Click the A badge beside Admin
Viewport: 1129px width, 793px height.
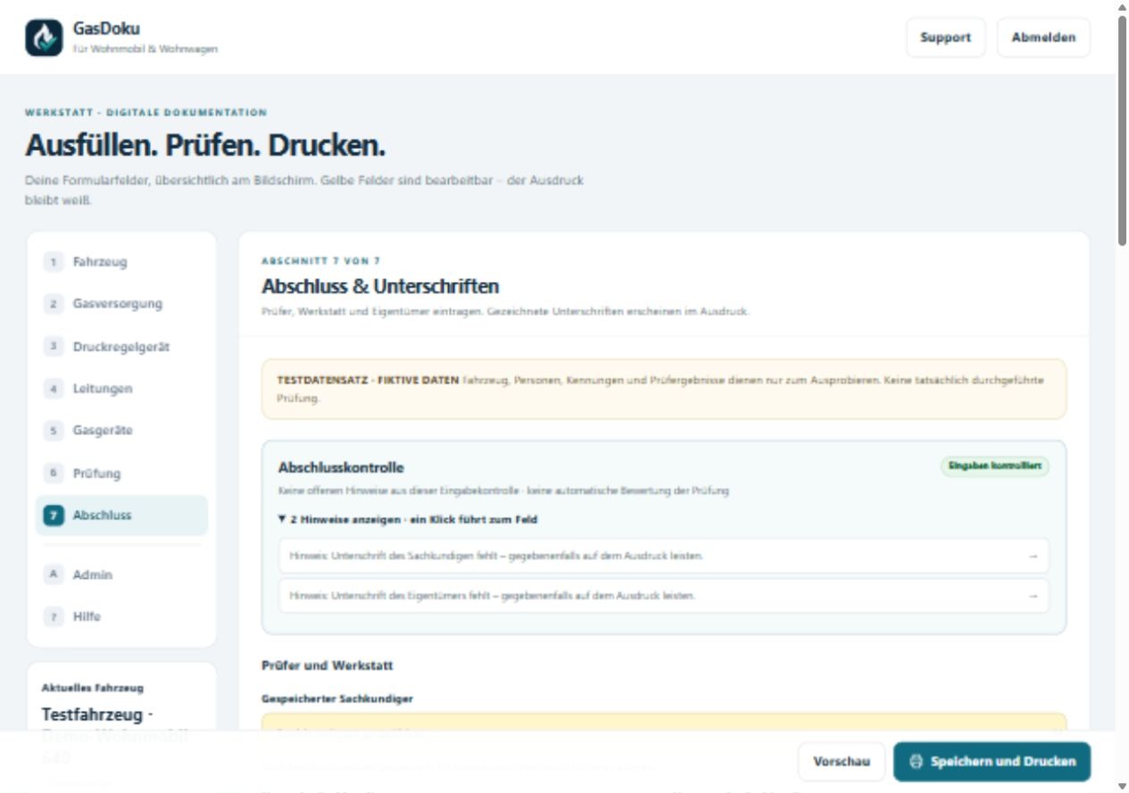coord(54,575)
